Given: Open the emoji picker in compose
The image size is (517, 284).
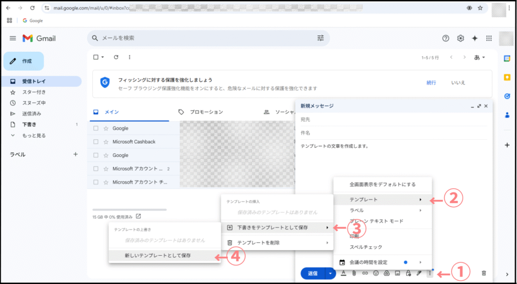Looking at the screenshot, I should tap(376, 273).
